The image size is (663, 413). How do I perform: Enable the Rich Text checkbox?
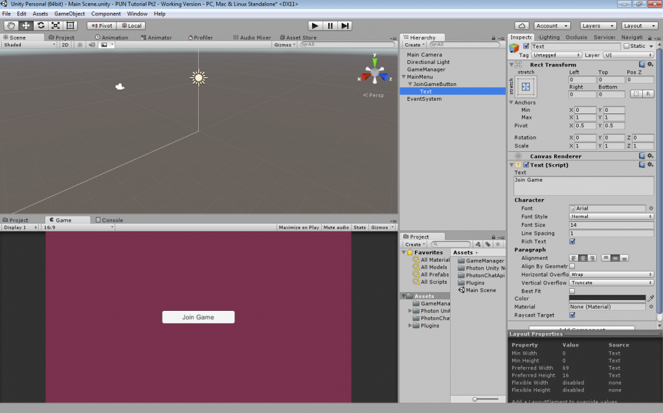[574, 241]
